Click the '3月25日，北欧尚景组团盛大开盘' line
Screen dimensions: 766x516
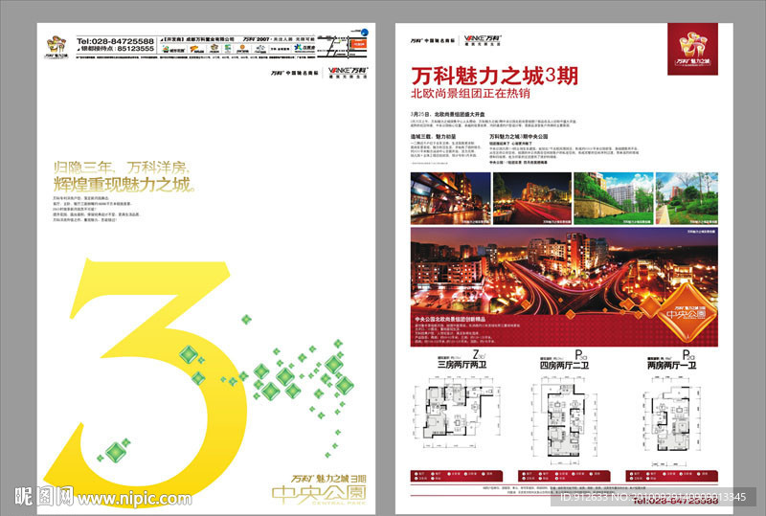point(447,113)
